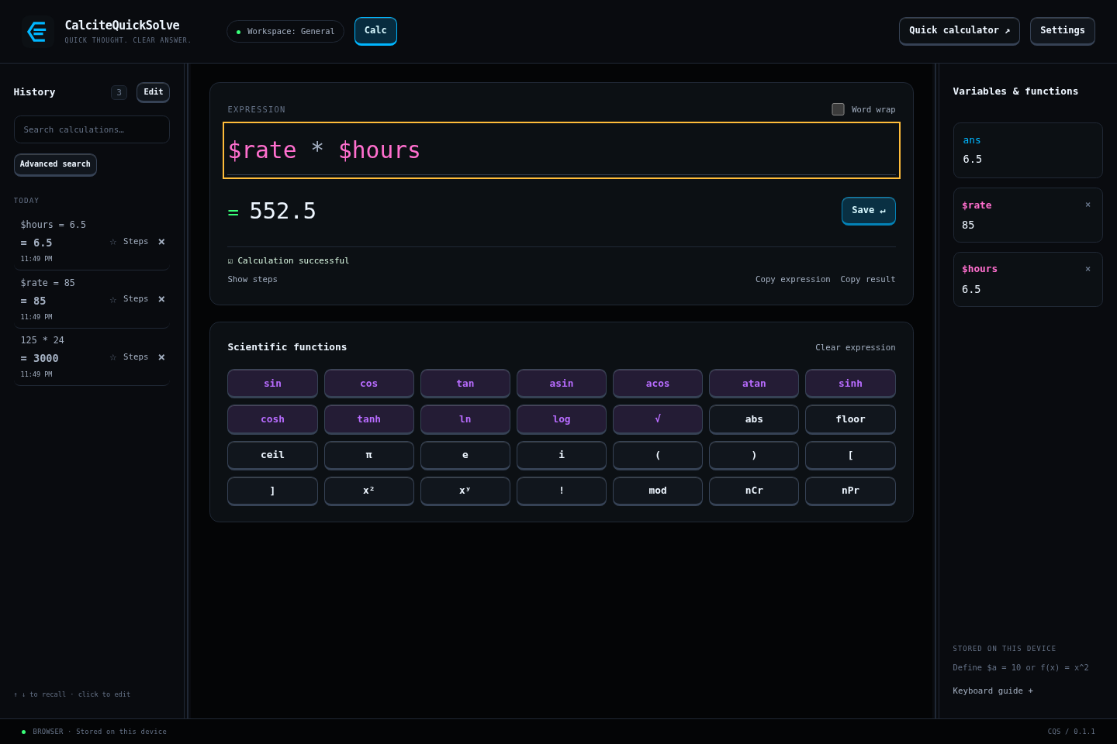Insert a closing square bracket
Screen dimensions: 1117x744
point(272,491)
